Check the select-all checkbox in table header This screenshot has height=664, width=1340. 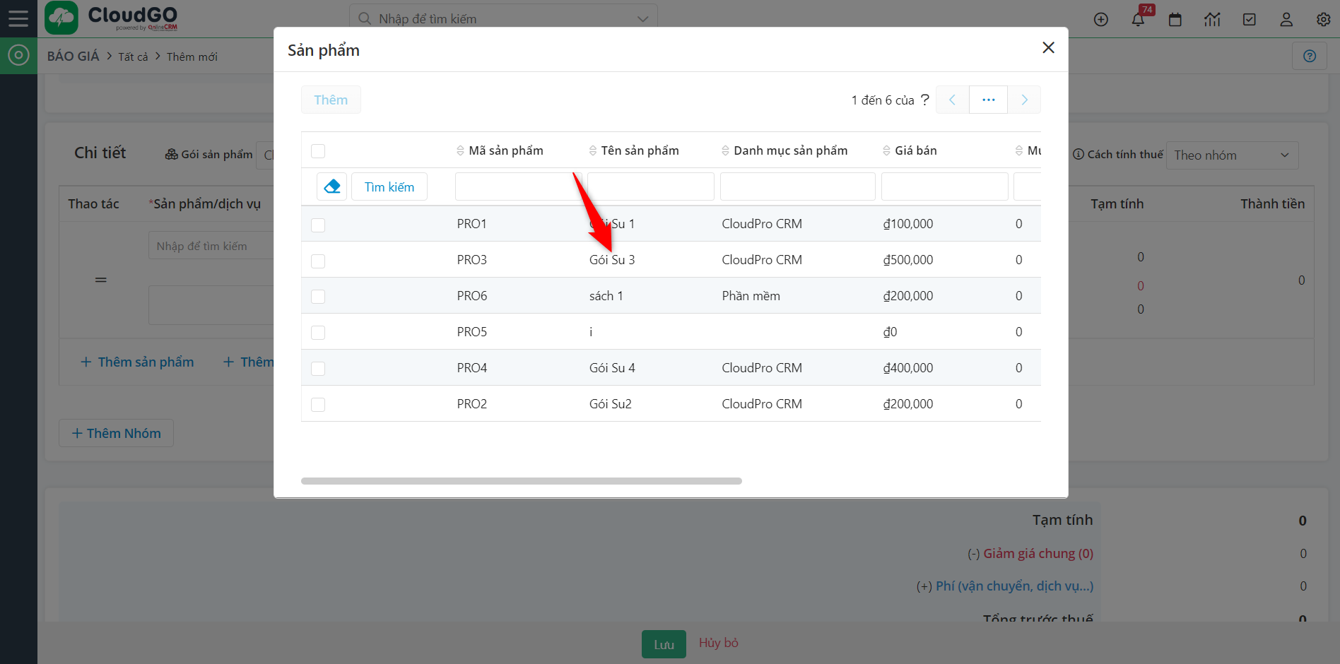(x=318, y=150)
